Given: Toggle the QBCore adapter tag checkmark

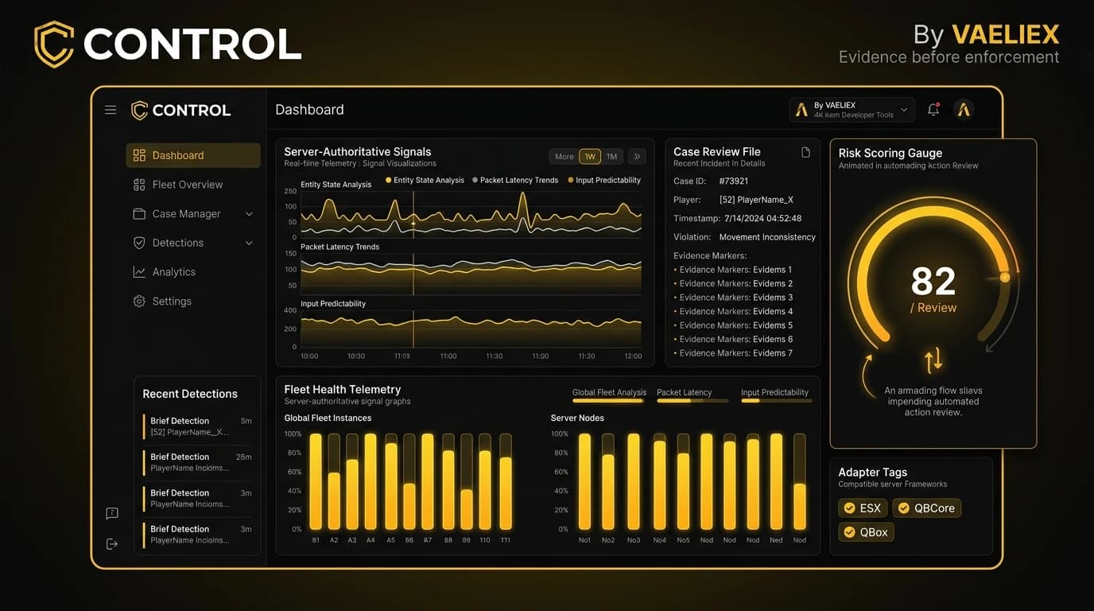Looking at the screenshot, I should [903, 508].
